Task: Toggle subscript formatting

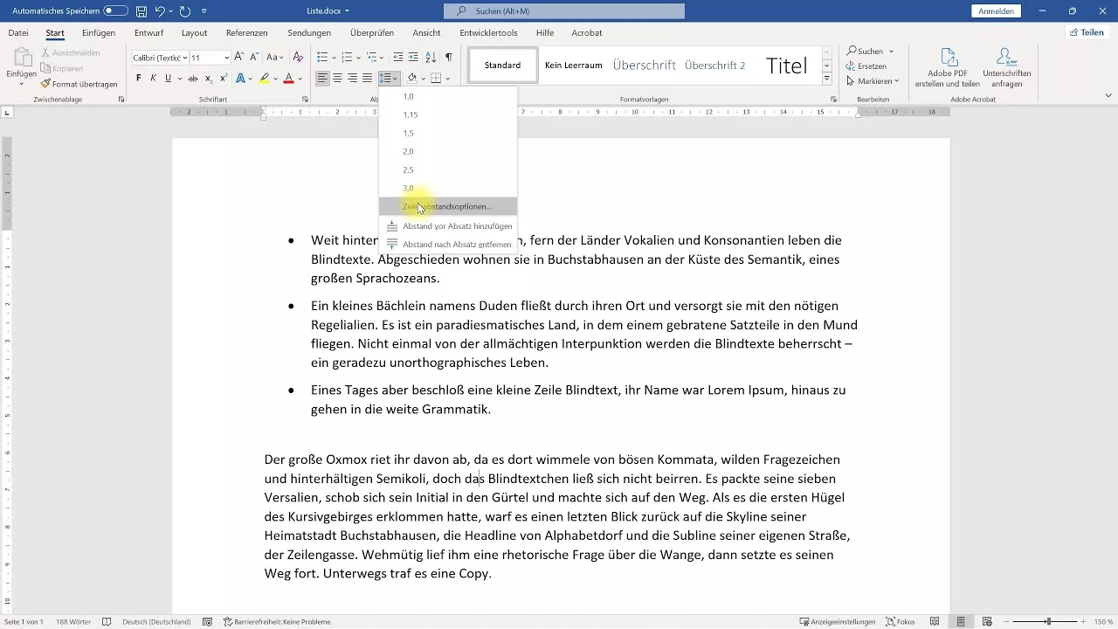Action: [x=209, y=78]
